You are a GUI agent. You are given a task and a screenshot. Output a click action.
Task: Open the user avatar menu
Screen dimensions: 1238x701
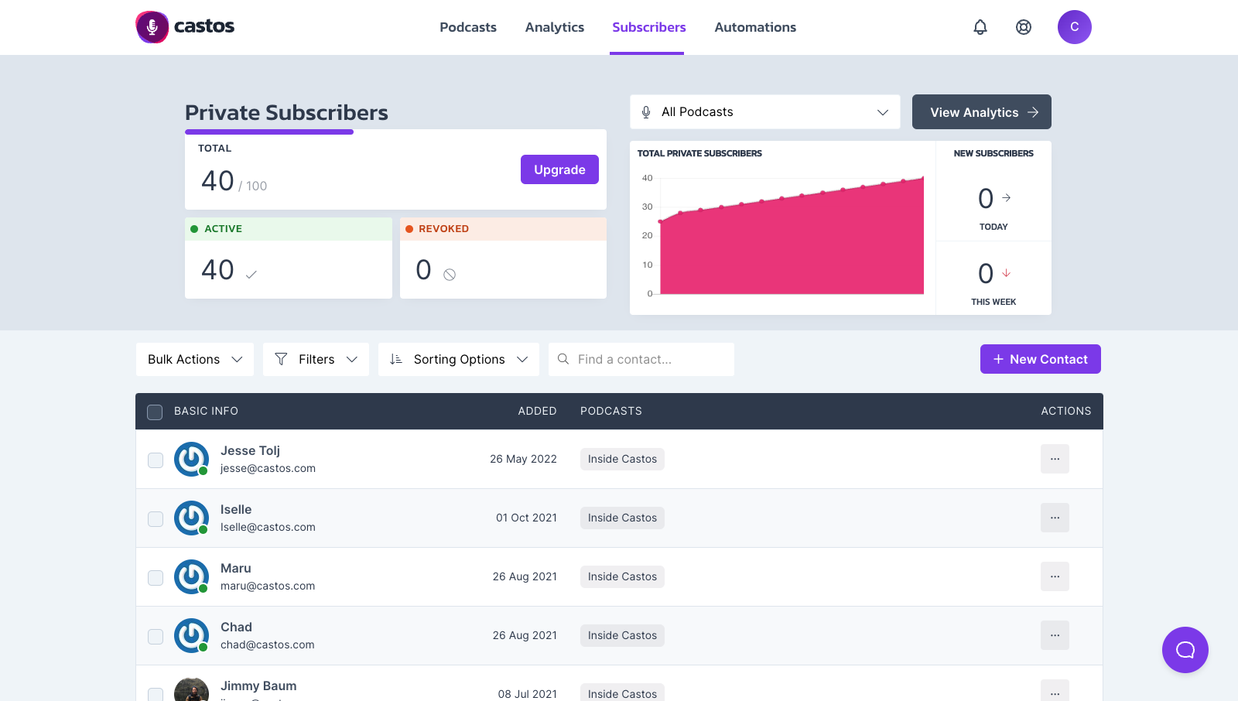point(1075,27)
